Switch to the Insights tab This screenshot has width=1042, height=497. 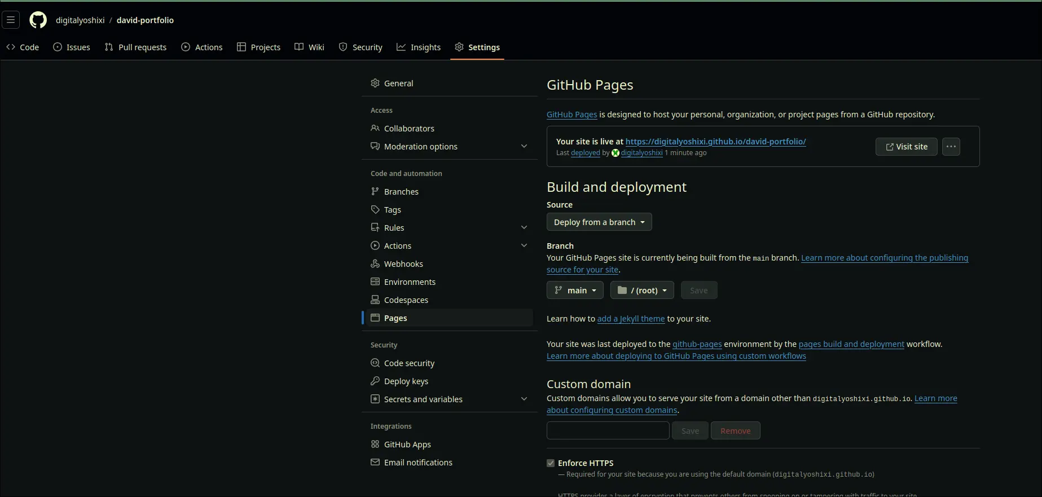419,47
